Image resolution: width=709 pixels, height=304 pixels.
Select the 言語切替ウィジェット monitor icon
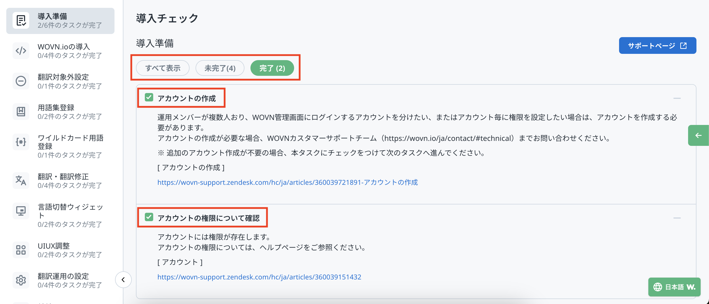click(21, 211)
